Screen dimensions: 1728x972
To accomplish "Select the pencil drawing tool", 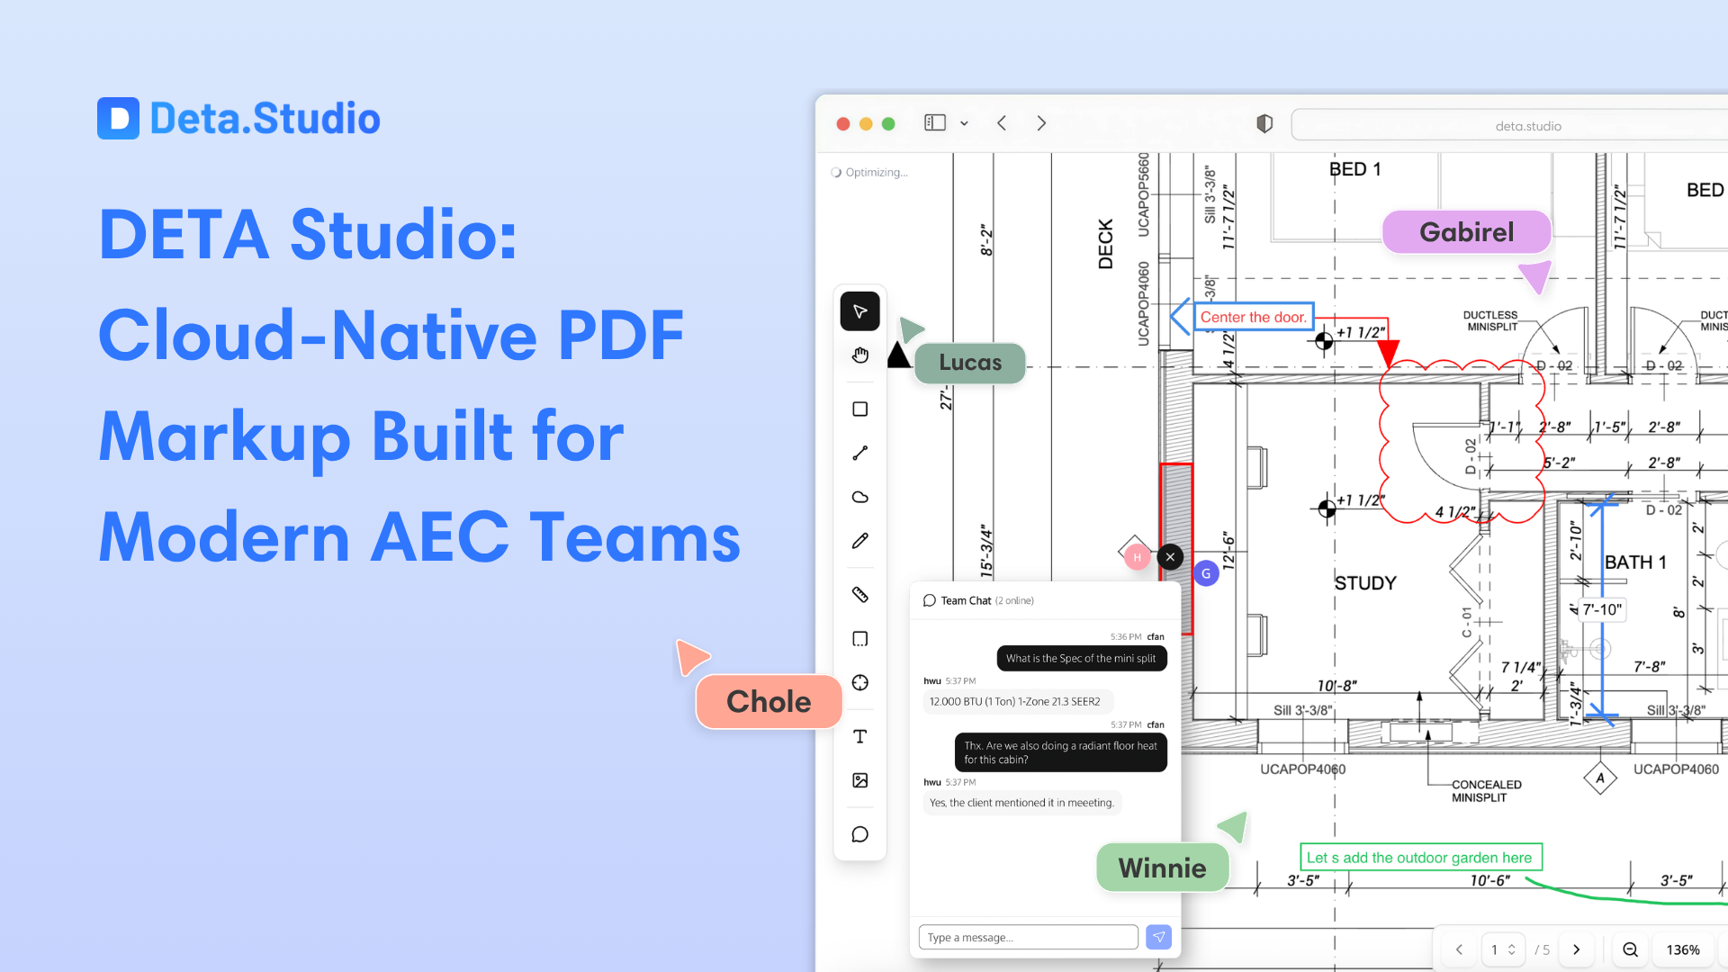I will (x=859, y=540).
